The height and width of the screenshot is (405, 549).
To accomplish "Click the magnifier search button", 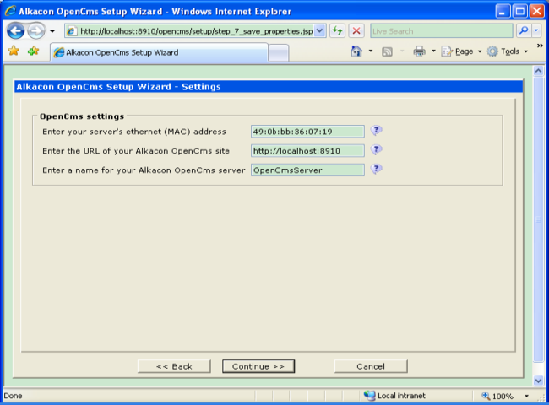I will coord(524,30).
